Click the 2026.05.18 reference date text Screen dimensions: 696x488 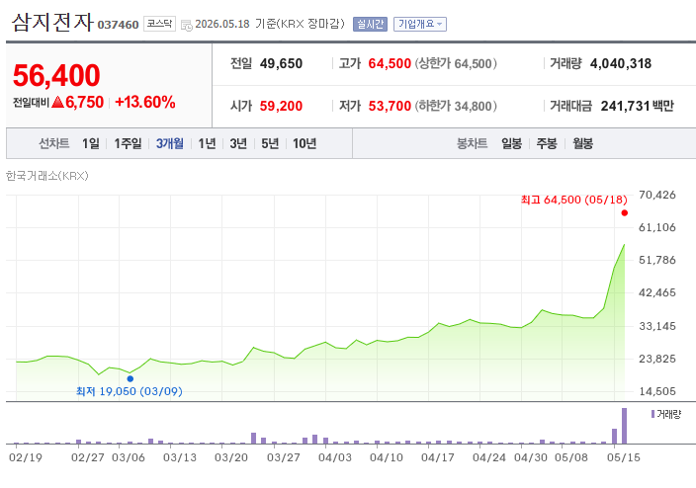pos(222,24)
